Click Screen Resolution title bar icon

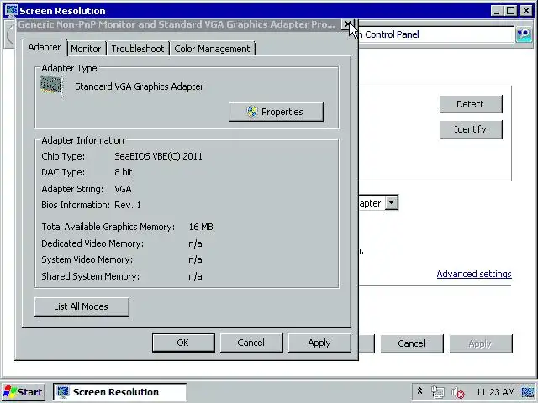pos(11,10)
